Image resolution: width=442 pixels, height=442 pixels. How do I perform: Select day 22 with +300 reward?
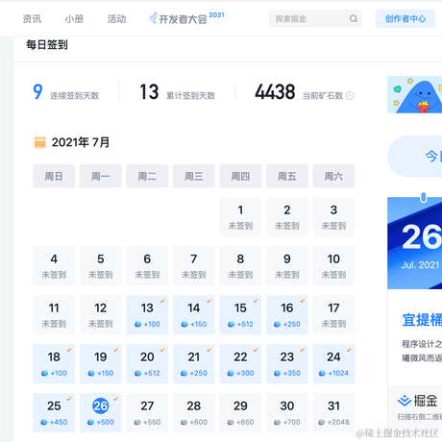tap(240, 364)
